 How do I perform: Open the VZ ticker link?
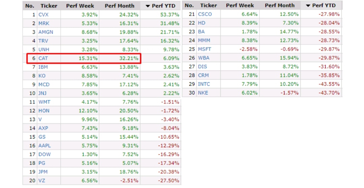click(42, 181)
